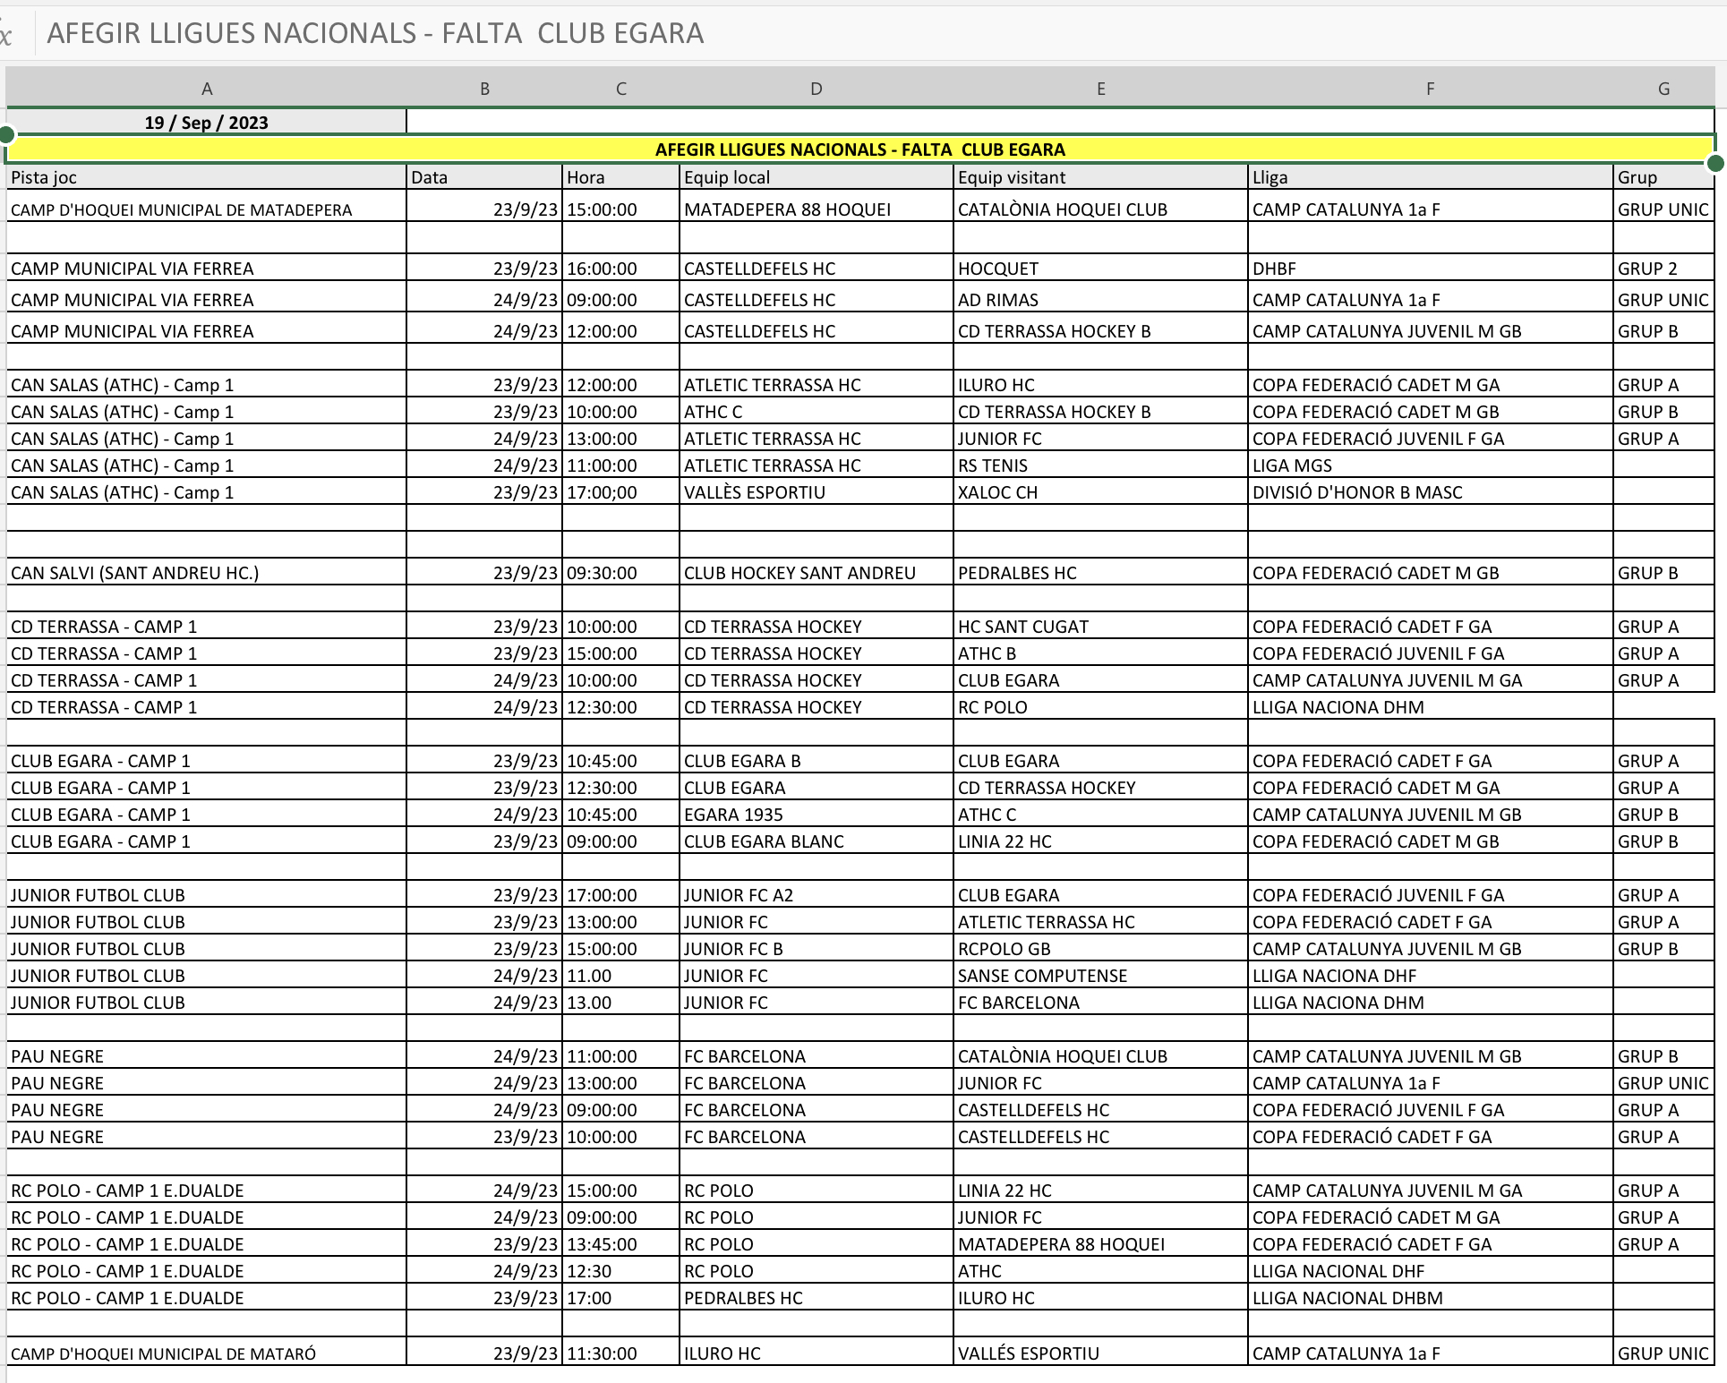
Task: Select cell HC SANT CUGAT
Action: (1101, 627)
